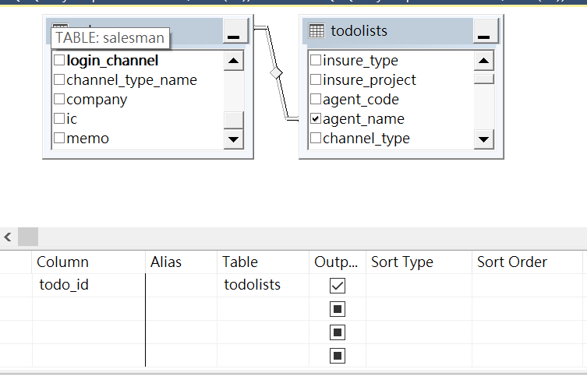Minimize the salesman table box

pos(235,33)
